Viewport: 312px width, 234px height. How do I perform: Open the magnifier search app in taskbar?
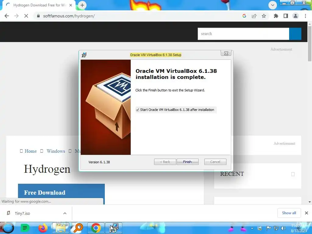click(78, 228)
